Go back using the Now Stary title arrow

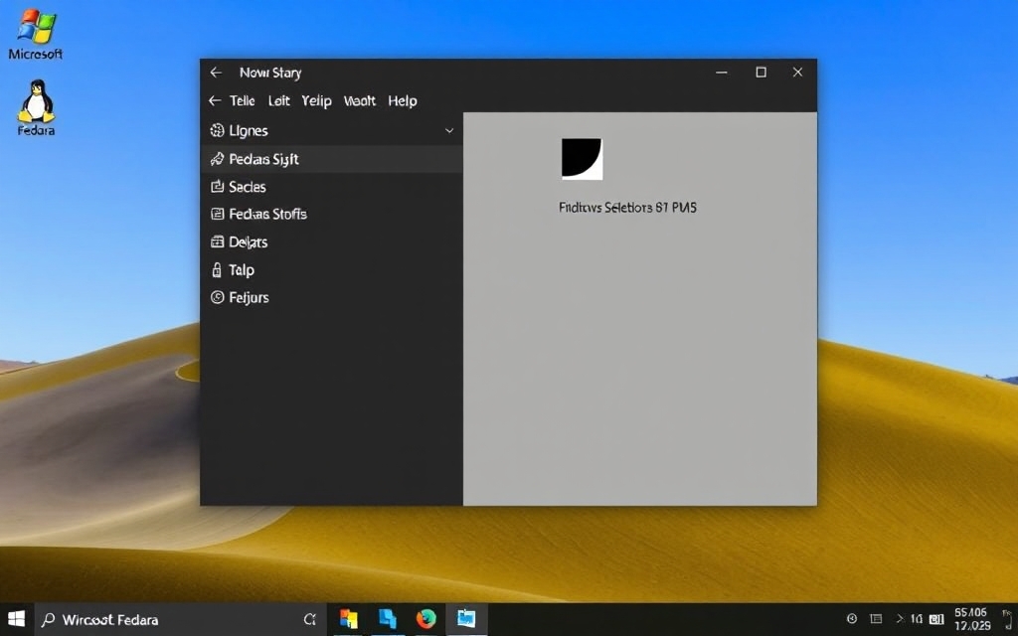coord(216,73)
